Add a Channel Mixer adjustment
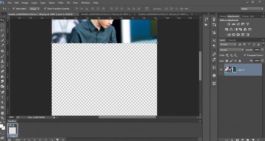 click(x=245, y=29)
